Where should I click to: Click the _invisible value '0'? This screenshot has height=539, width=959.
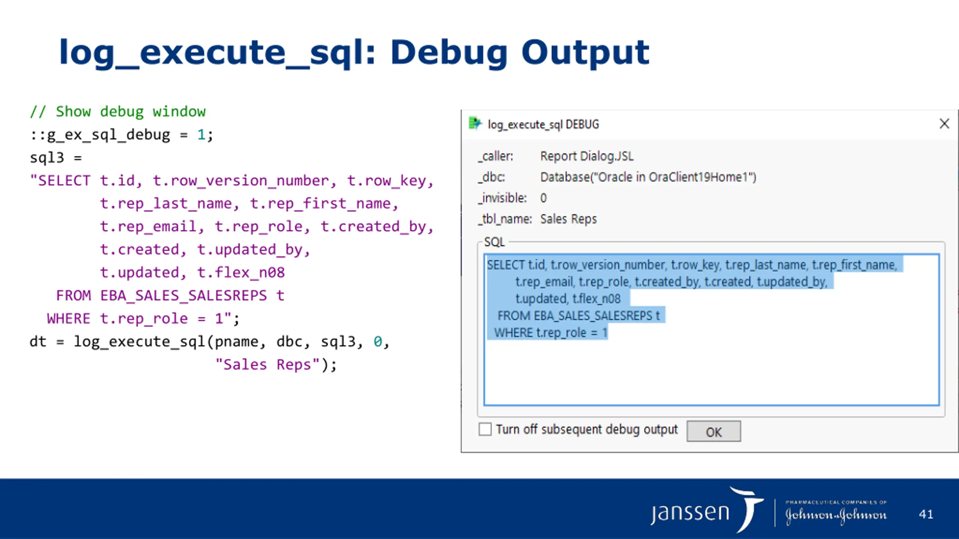(x=543, y=198)
